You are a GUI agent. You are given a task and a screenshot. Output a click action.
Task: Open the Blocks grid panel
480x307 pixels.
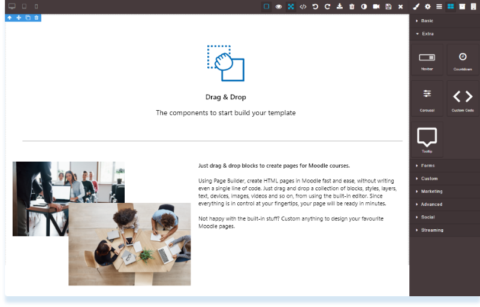tap(451, 7)
